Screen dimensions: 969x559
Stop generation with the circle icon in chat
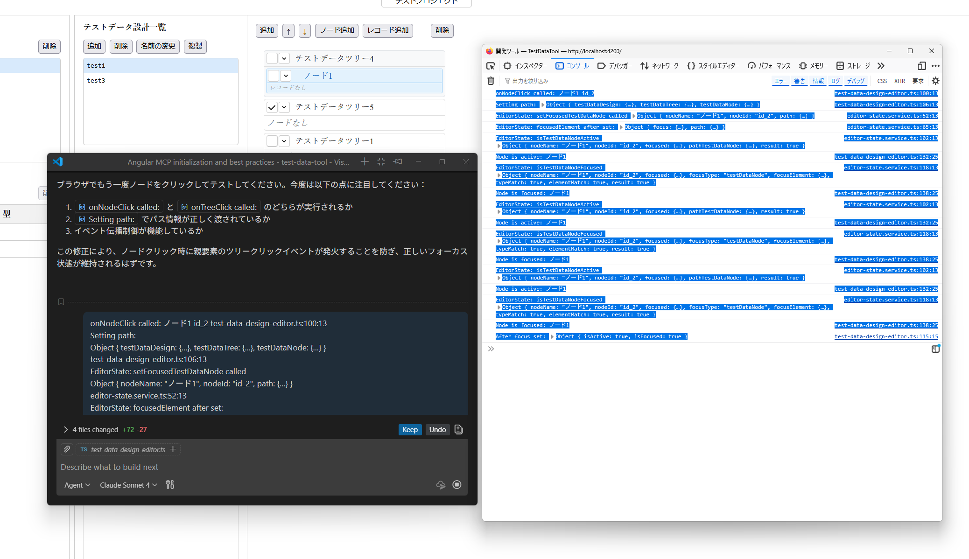click(457, 485)
